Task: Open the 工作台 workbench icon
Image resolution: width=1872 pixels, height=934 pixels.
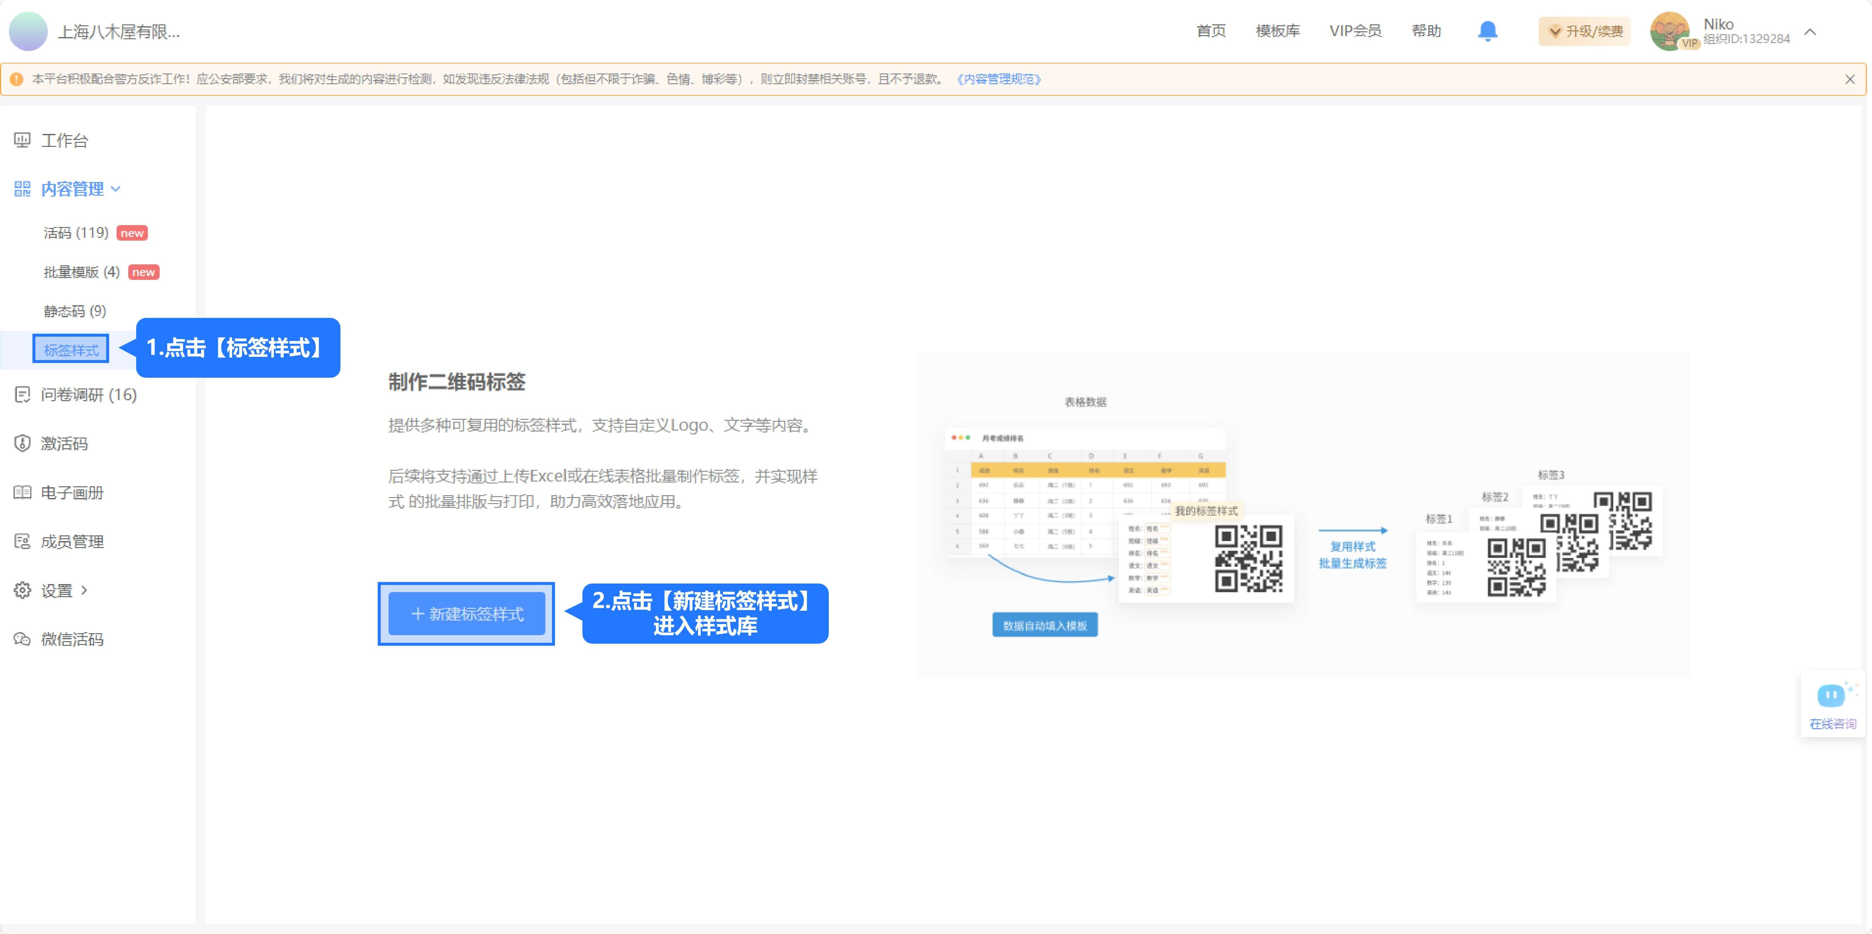Action: [x=22, y=140]
